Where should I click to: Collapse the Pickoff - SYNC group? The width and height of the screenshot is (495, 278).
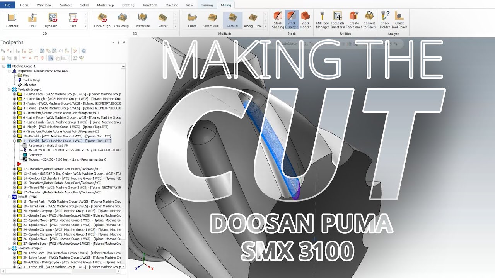(9, 197)
